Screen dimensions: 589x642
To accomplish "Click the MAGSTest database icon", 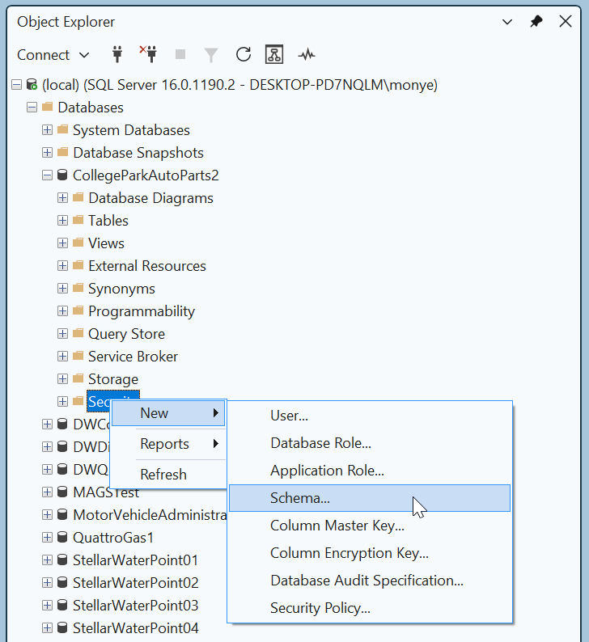I will (x=62, y=492).
